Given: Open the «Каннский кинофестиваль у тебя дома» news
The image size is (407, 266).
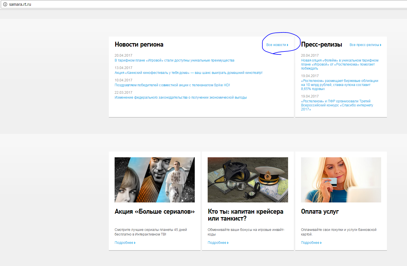Looking at the screenshot, I should click(188, 73).
